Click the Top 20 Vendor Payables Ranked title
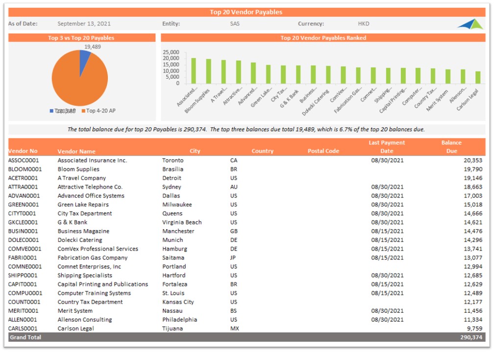The height and width of the screenshot is (352, 494). [323, 38]
